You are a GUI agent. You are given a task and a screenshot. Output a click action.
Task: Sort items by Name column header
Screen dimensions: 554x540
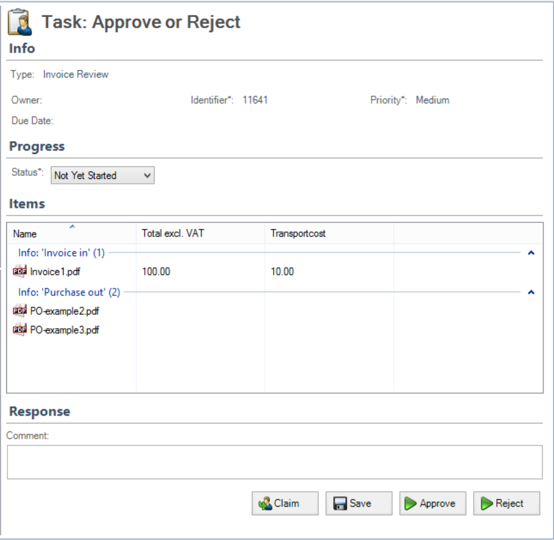(x=25, y=234)
